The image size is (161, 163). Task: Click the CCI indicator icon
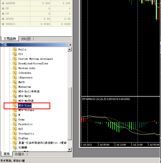(15, 54)
